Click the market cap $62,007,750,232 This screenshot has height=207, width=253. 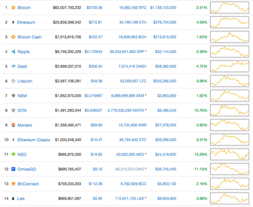[x=67, y=8]
